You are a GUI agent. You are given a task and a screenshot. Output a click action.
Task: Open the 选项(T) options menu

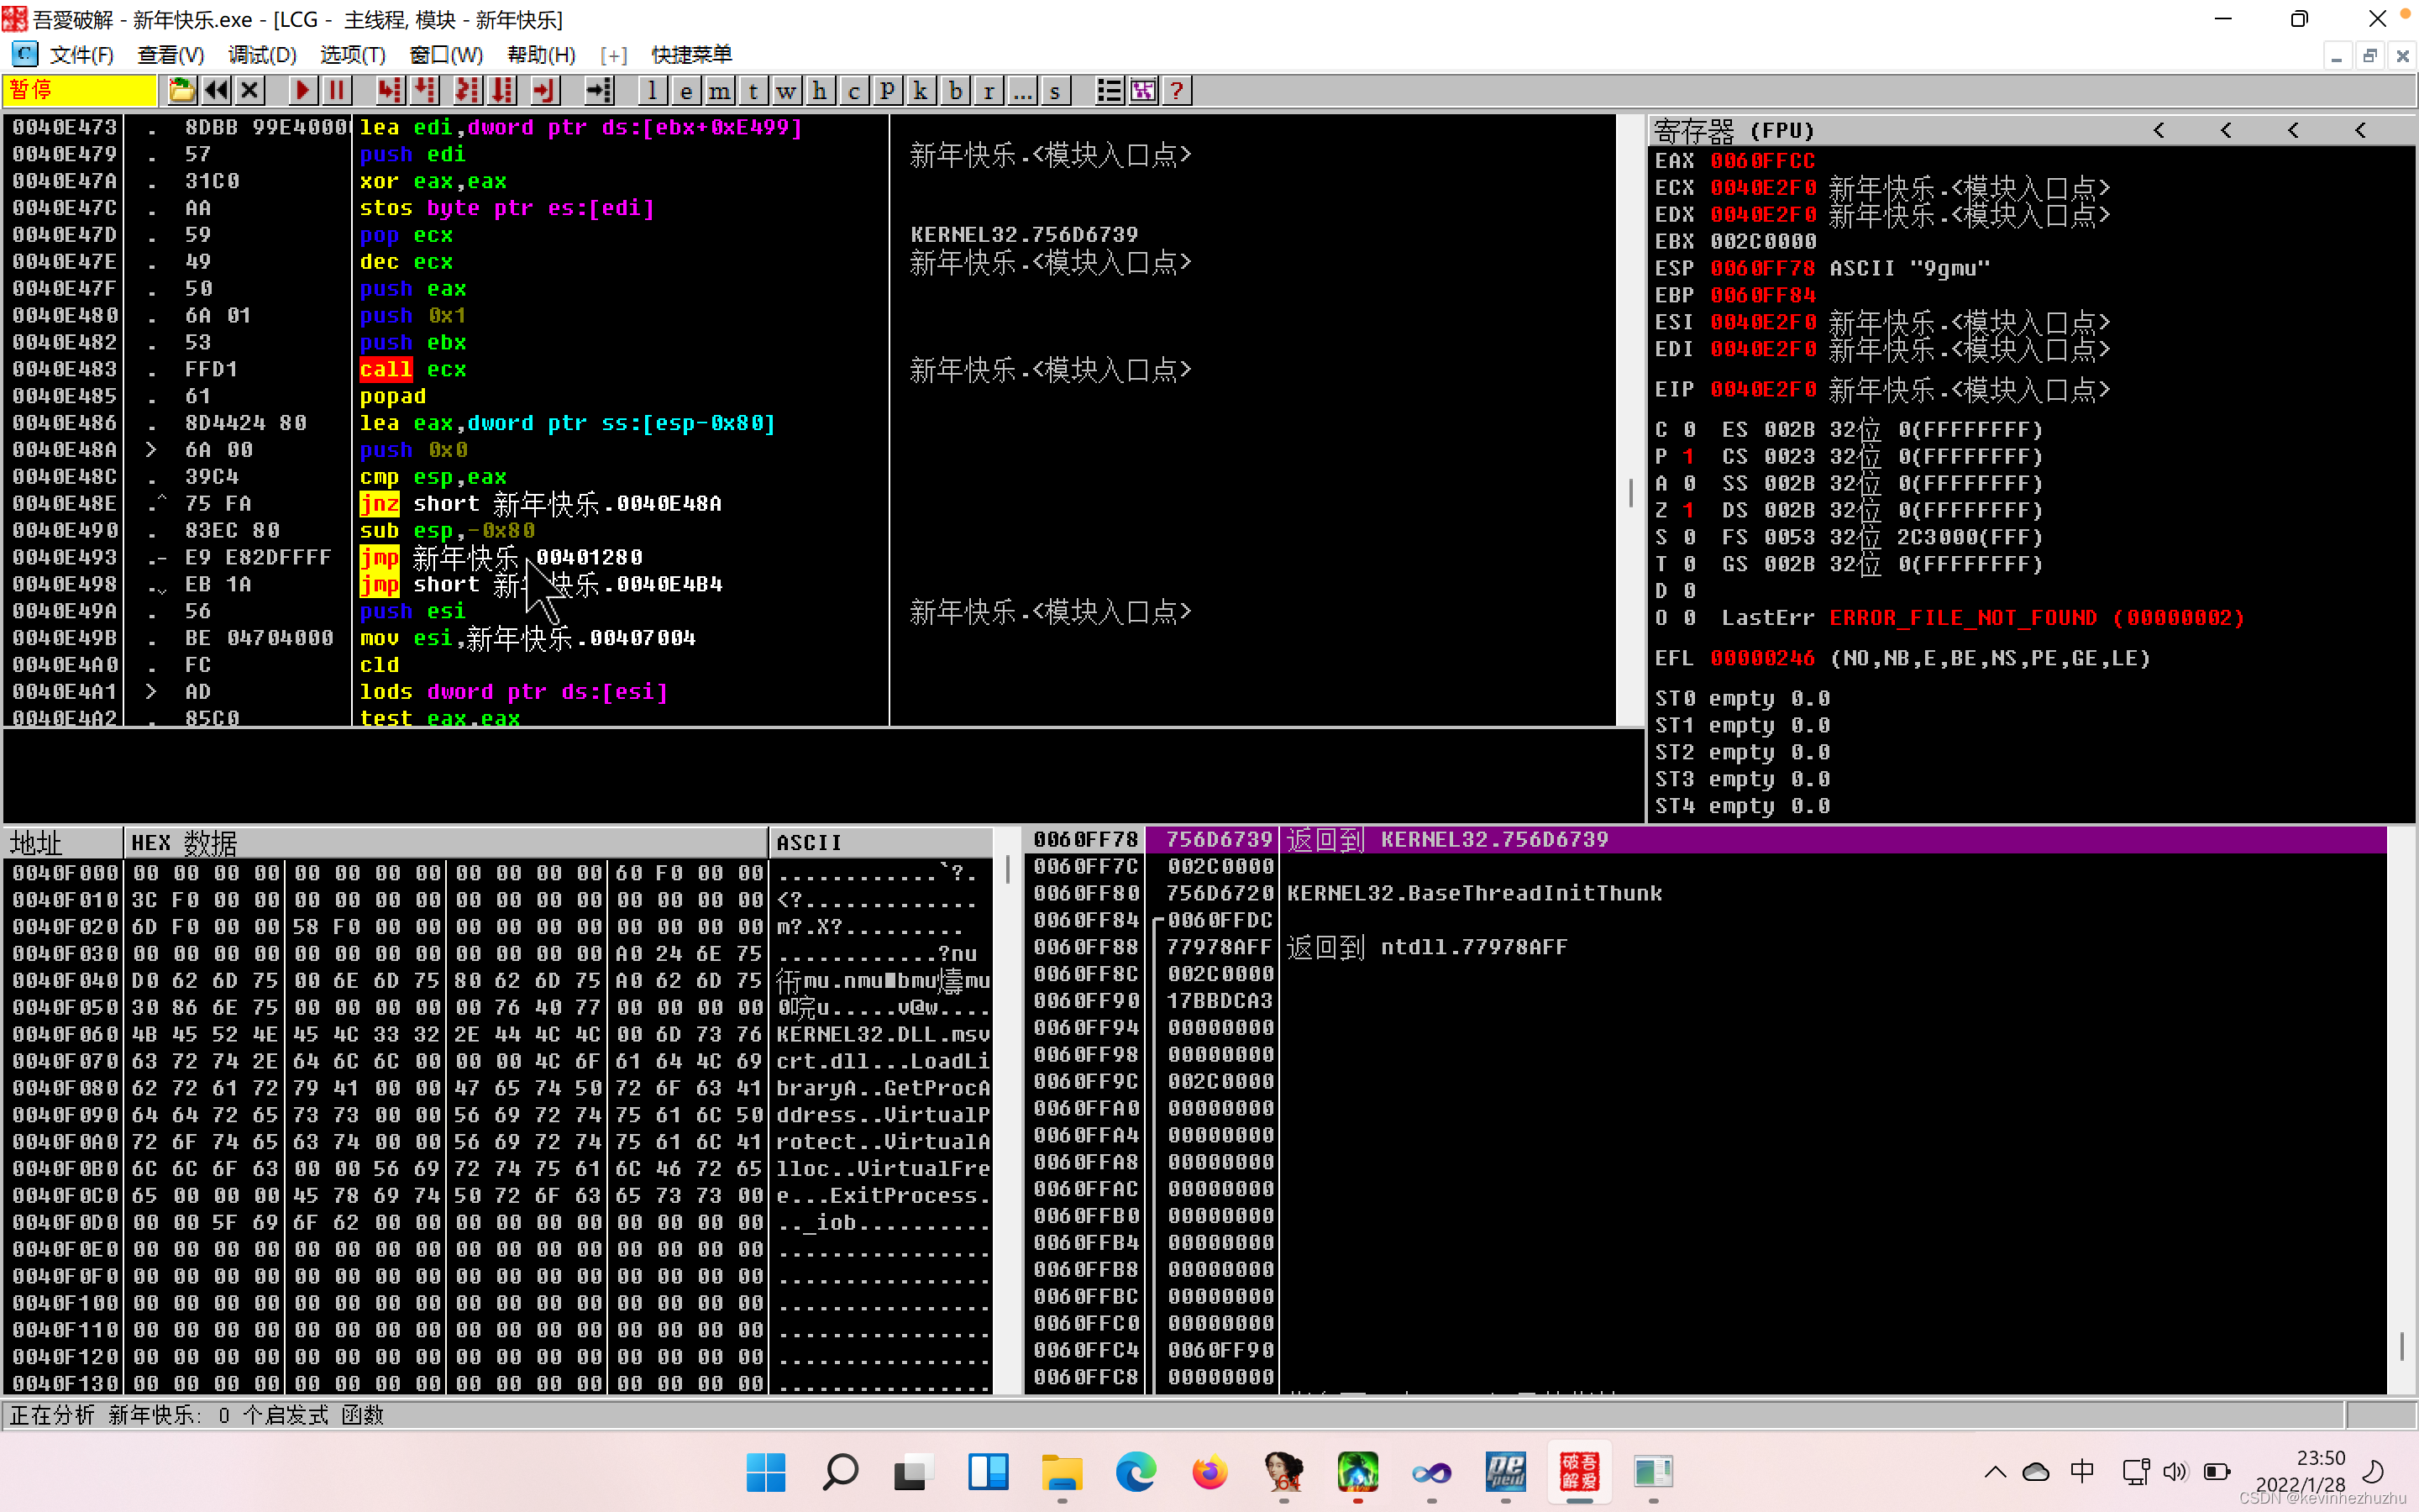point(352,55)
